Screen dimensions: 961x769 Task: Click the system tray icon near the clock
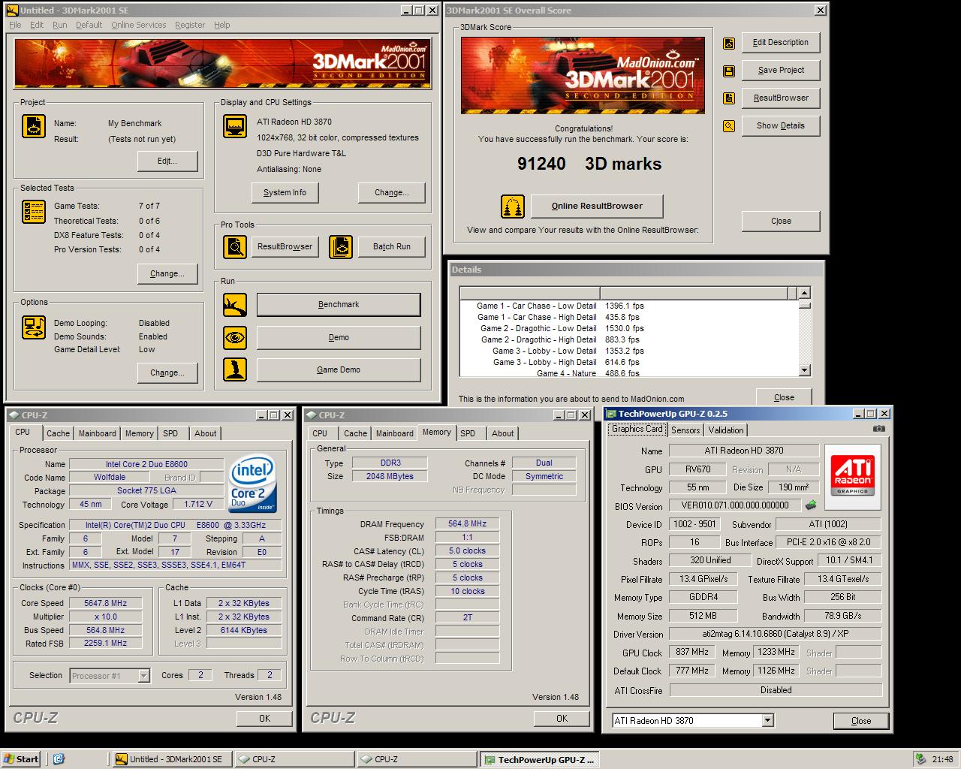click(x=920, y=759)
